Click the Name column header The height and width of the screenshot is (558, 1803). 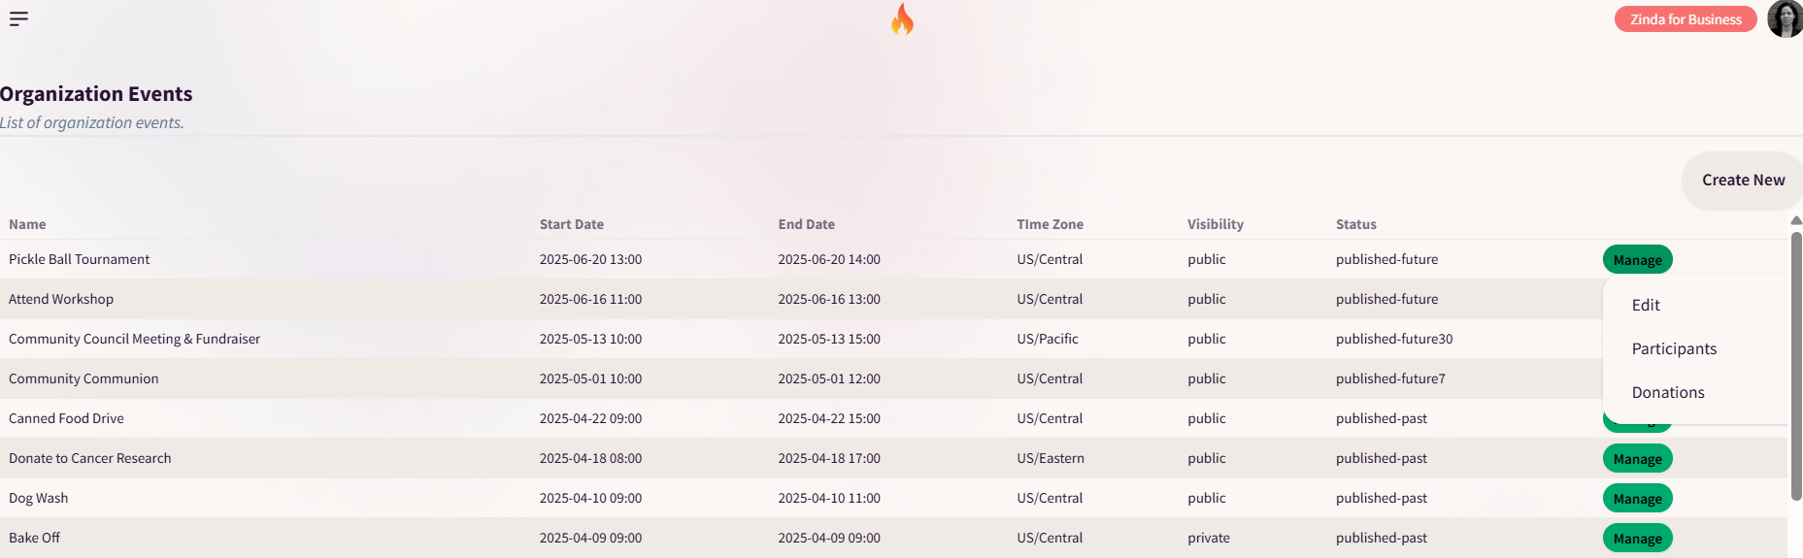(x=27, y=224)
